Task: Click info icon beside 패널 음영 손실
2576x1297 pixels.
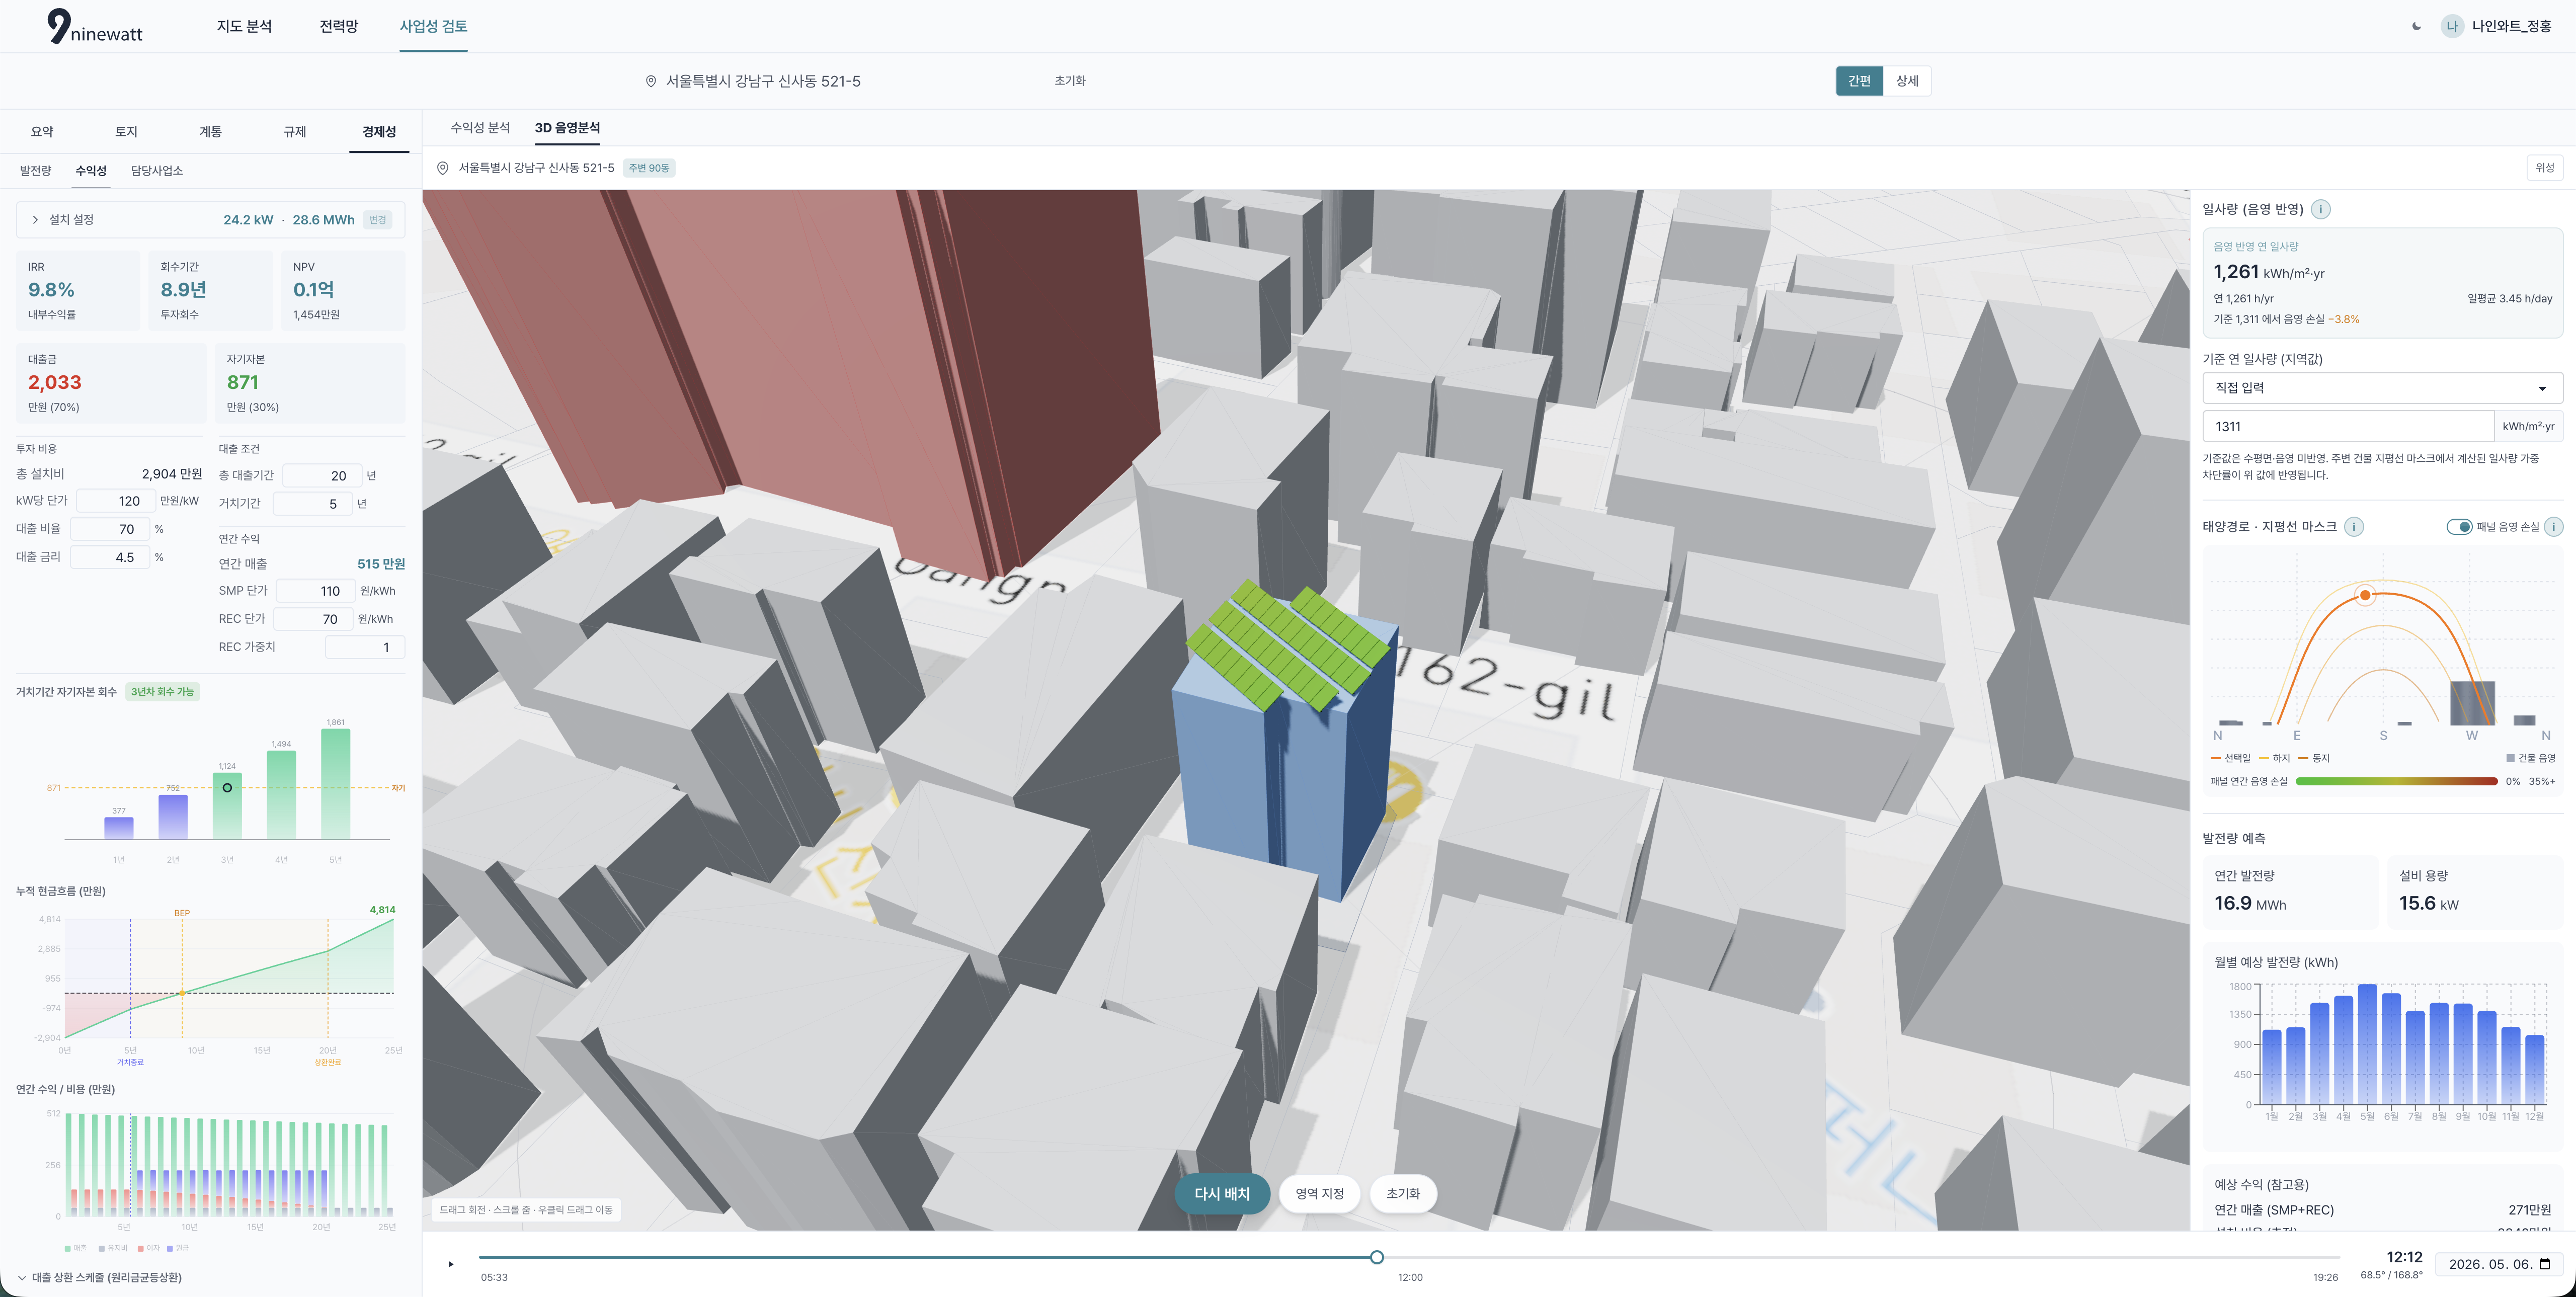Action: (x=2553, y=527)
